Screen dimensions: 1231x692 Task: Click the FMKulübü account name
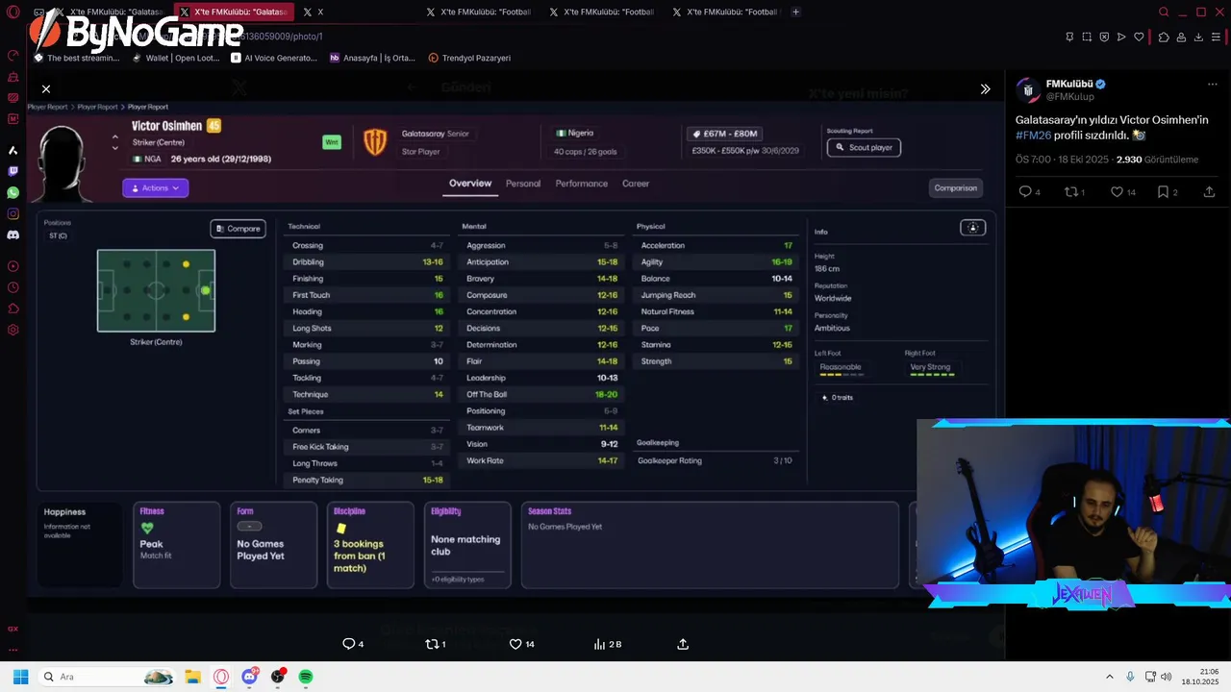(x=1068, y=84)
